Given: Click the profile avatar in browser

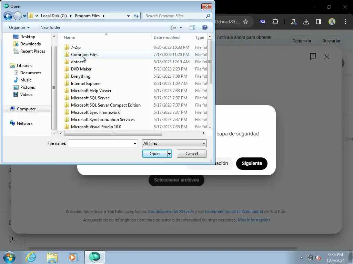Looking at the screenshot, I should (x=332, y=22).
